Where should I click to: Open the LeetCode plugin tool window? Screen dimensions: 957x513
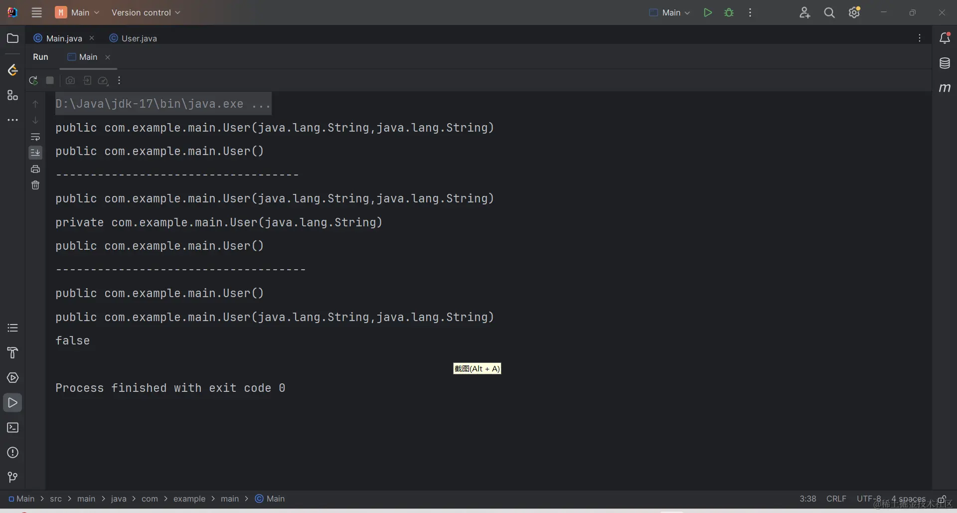click(13, 70)
